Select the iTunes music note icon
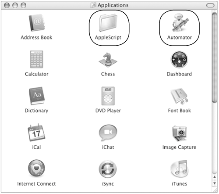Image resolution: width=219 pixels, height=194 pixels. [180, 169]
